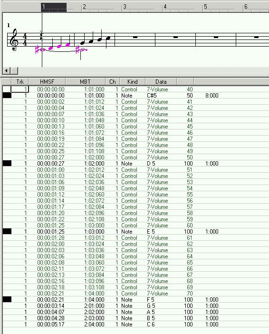Click the Ch column header
This screenshot has width=269, height=334.
[113, 81]
